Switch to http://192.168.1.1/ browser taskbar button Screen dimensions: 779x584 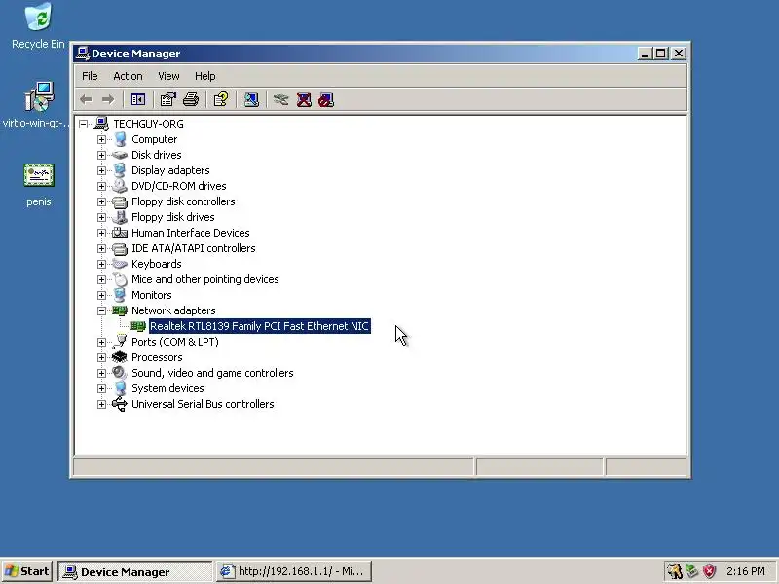(x=294, y=571)
